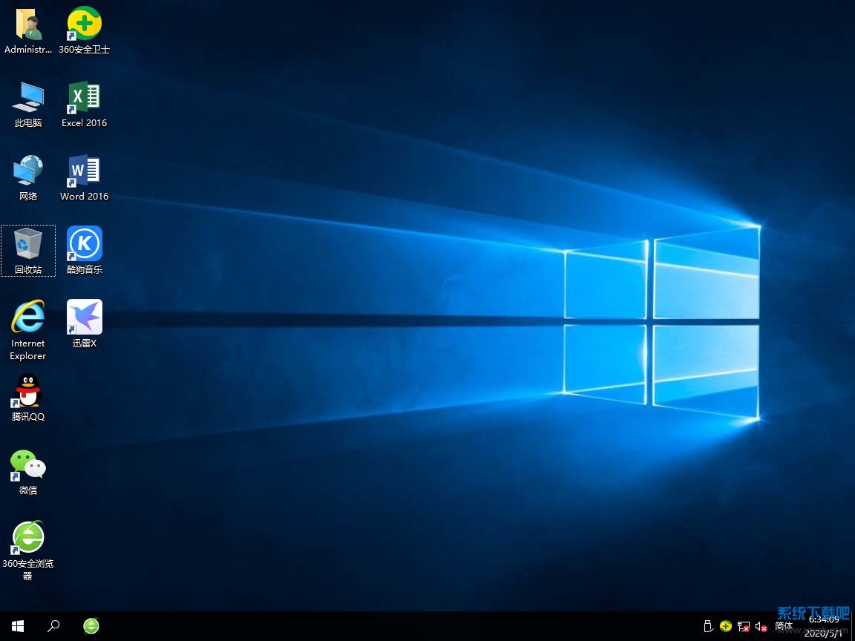The width and height of the screenshot is (855, 641).
Task: Click the 360安全卫士 desktop shortcut
Action: click(x=84, y=25)
